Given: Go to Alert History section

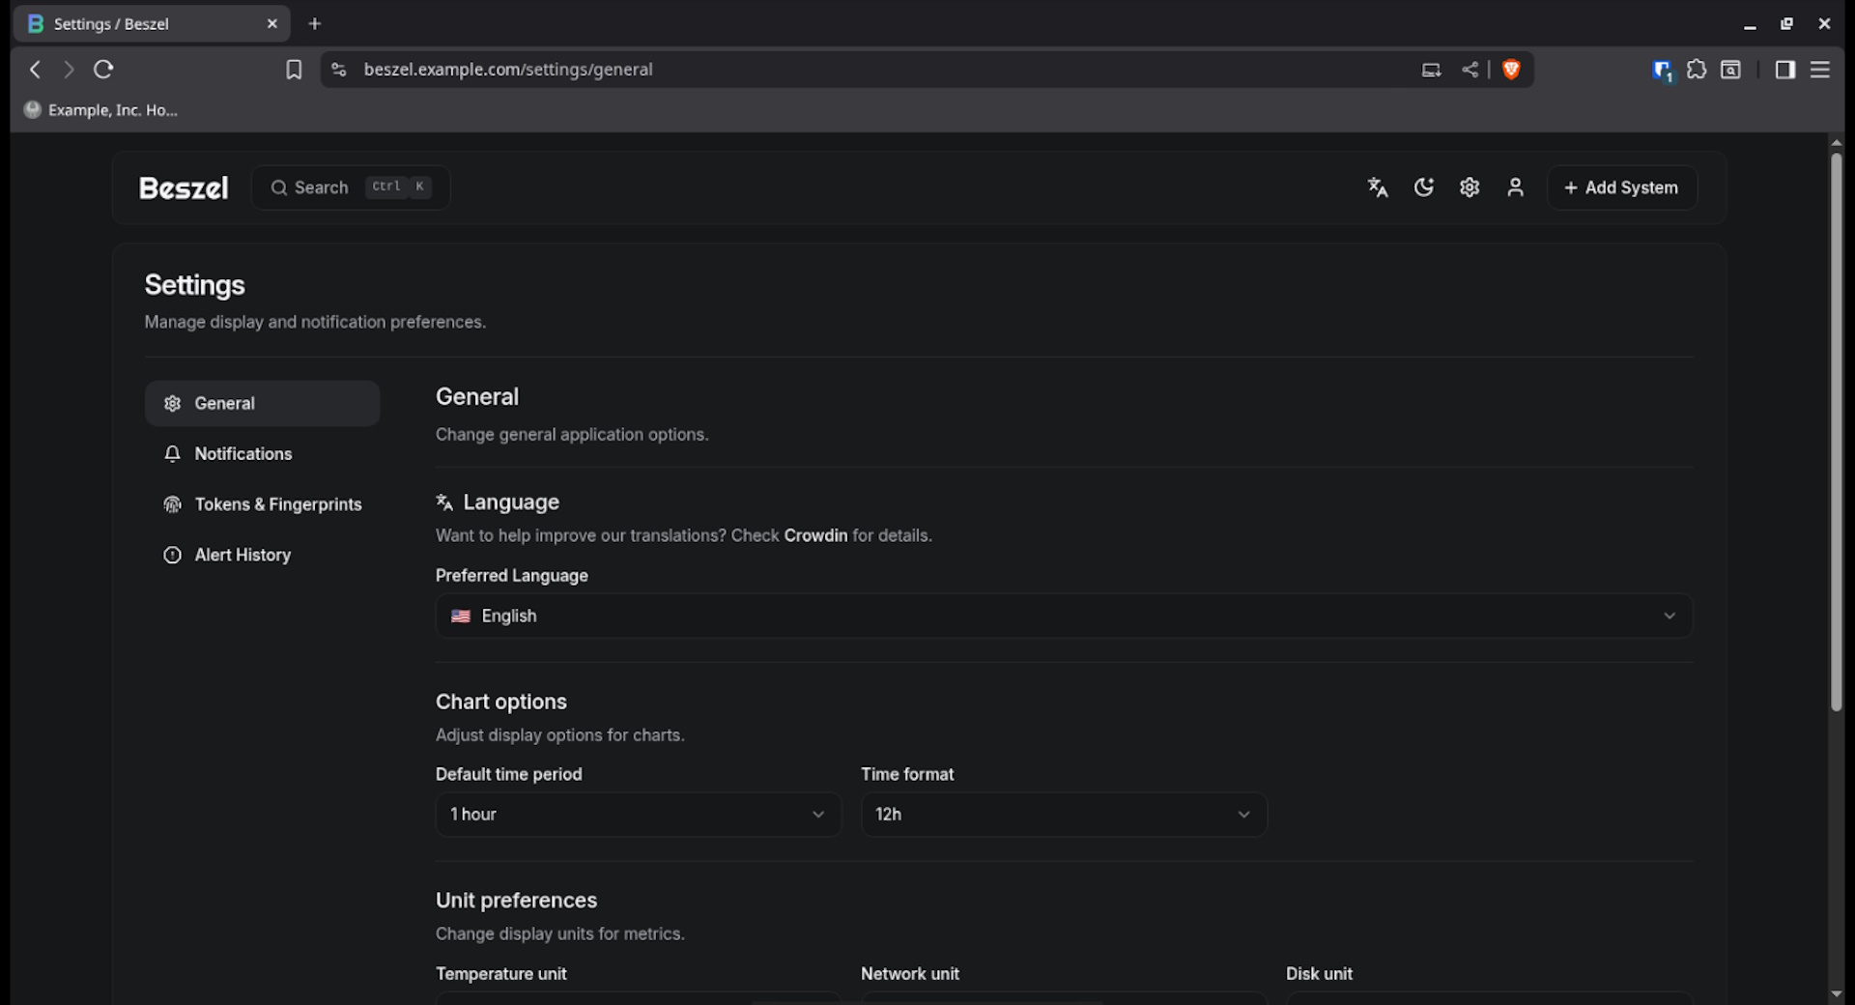Looking at the screenshot, I should [x=243, y=555].
